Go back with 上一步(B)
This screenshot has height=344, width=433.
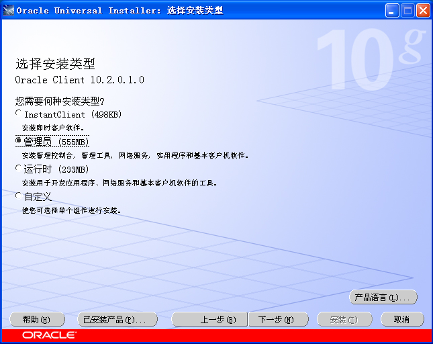click(209, 320)
